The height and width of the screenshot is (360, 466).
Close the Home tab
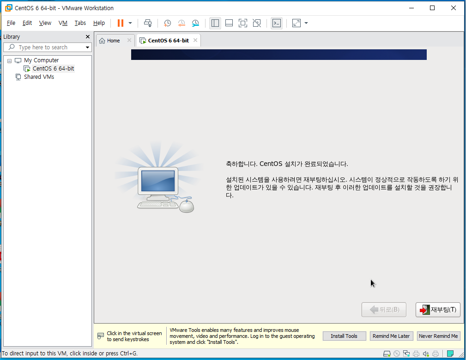(129, 40)
